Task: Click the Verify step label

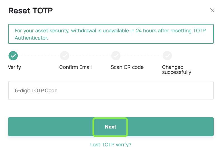Action: tap(14, 67)
